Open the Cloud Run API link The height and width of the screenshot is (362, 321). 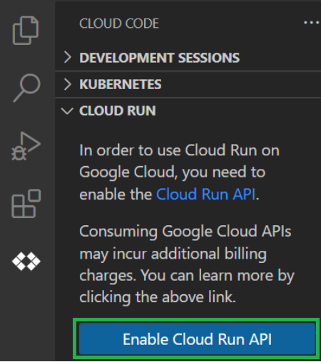point(205,195)
